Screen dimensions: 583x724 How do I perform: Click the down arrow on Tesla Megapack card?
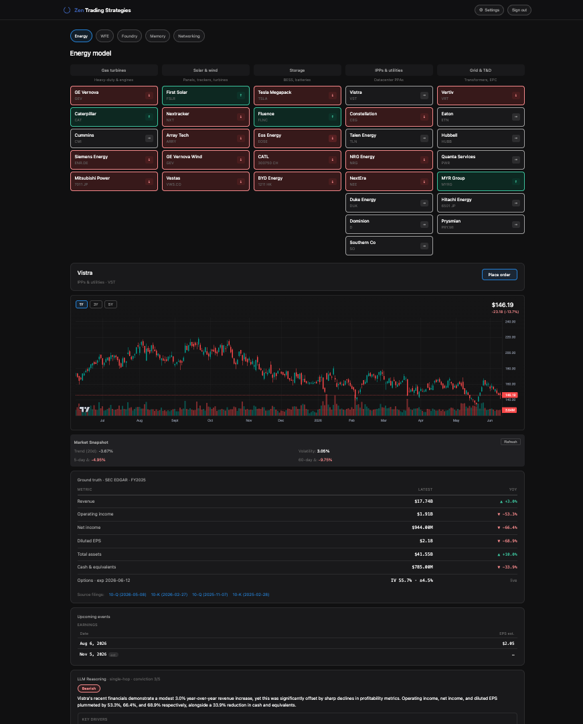coord(332,95)
